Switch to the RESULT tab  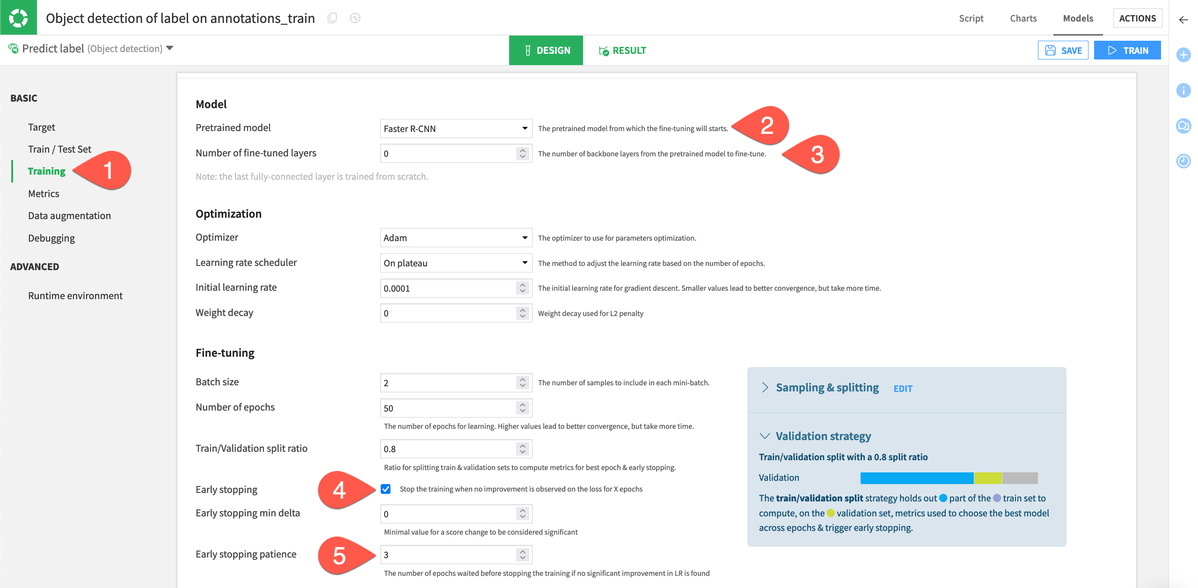click(622, 51)
